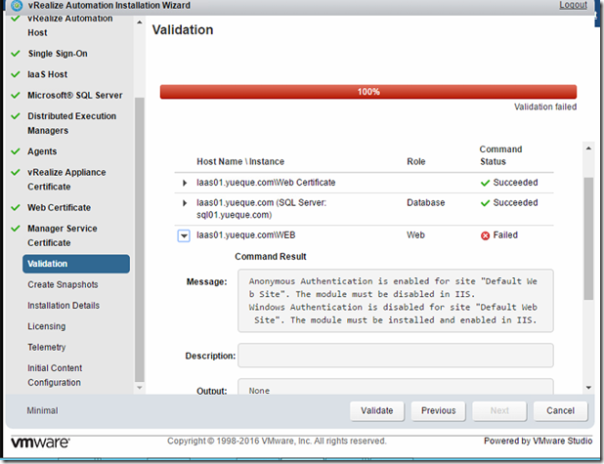This screenshot has width=604, height=464.
Task: Click the green check beside Distributed Execution Managers
Action: [x=16, y=116]
